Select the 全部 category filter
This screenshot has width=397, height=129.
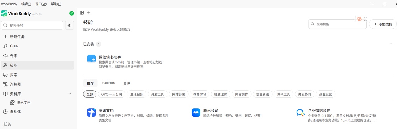(x=90, y=94)
